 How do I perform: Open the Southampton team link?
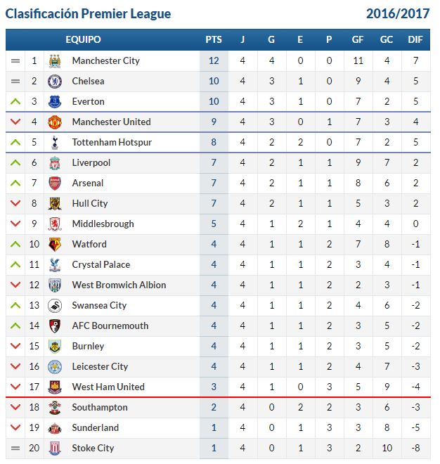click(100, 408)
